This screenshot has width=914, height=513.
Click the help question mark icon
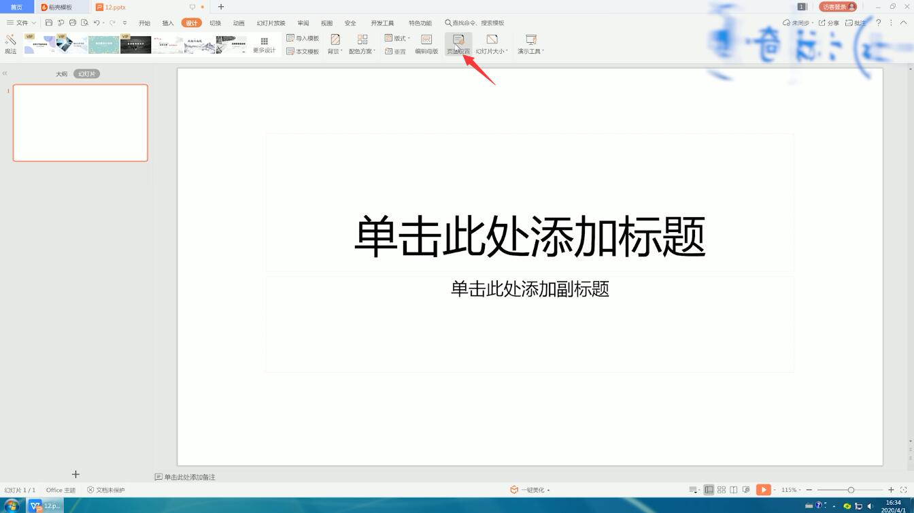click(x=878, y=23)
